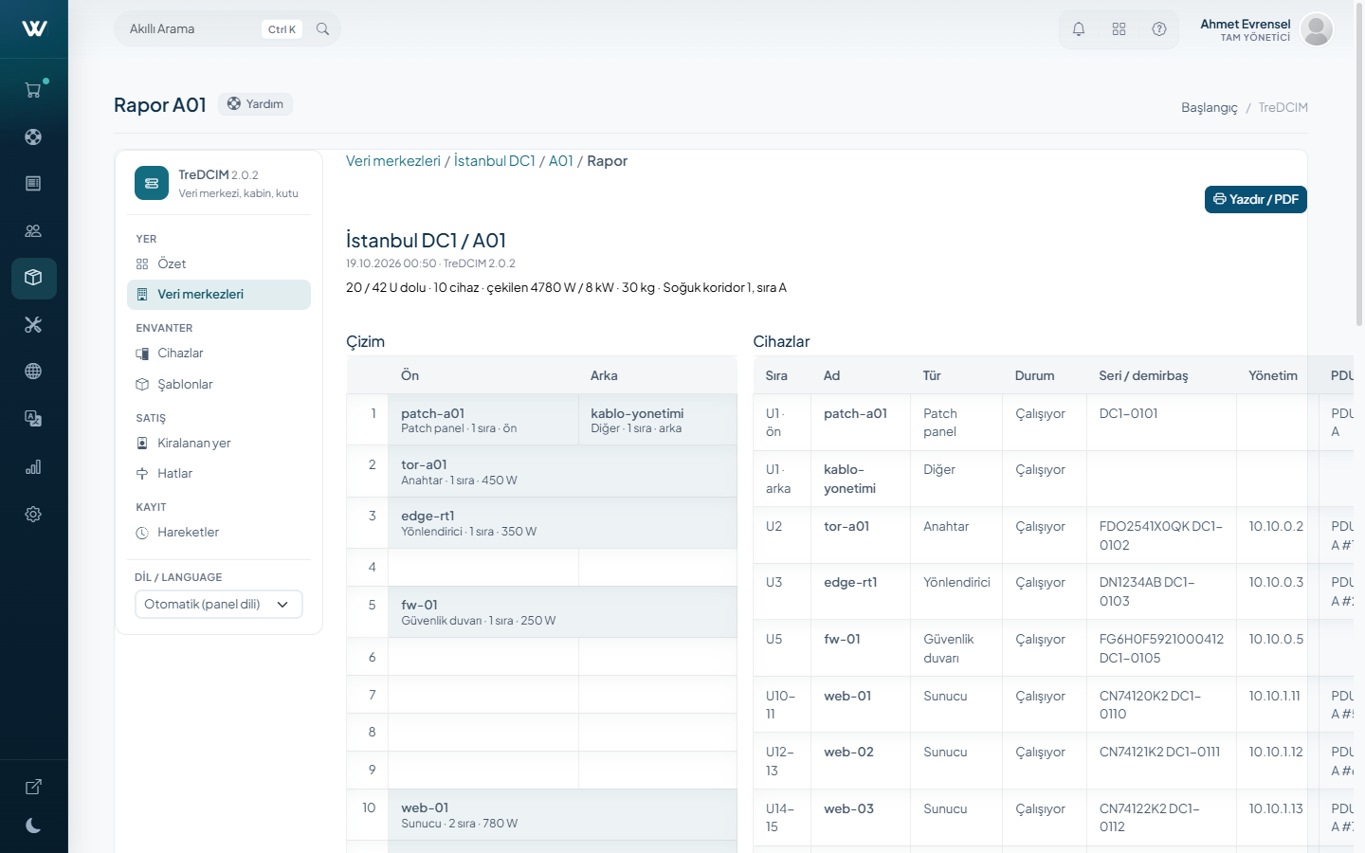Open the bar chart statistics sidebar icon
Screen dimensions: 1365x853
click(x=33, y=466)
